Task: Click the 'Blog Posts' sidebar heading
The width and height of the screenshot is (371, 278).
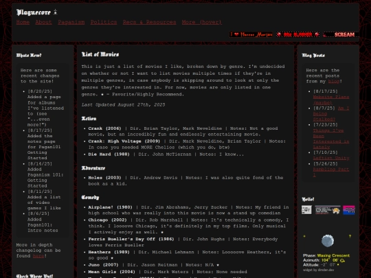Action: 313,56
